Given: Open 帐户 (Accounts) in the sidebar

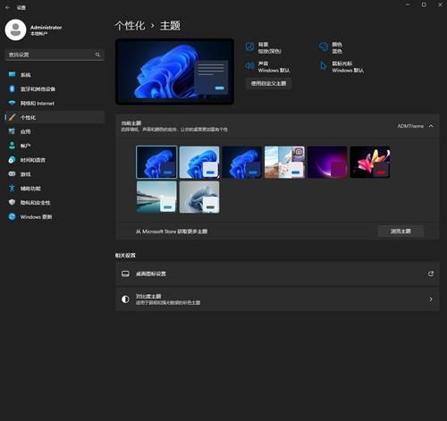Looking at the screenshot, I should pyautogui.click(x=55, y=146).
